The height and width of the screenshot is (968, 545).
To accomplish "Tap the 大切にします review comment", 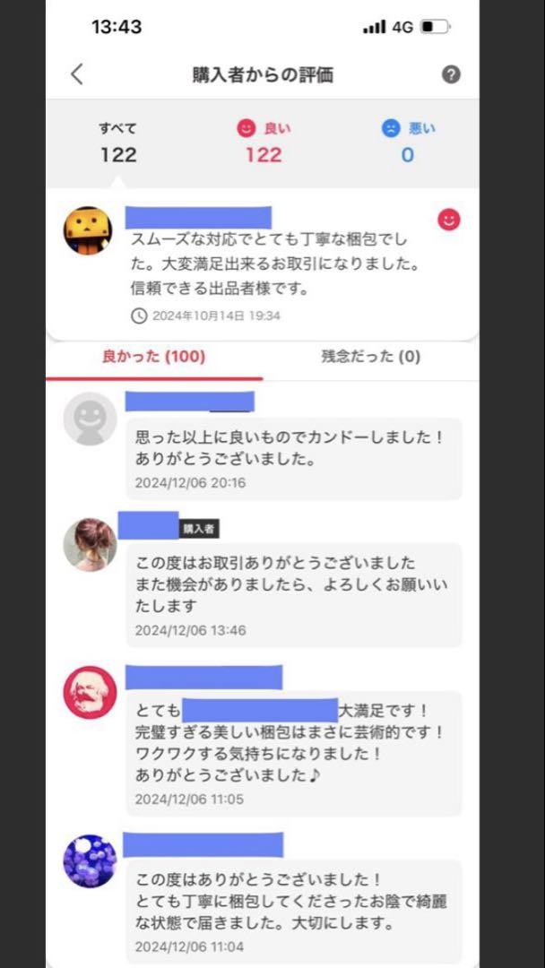I will click(294, 912).
